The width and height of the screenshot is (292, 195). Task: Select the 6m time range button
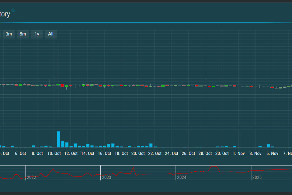click(x=23, y=34)
